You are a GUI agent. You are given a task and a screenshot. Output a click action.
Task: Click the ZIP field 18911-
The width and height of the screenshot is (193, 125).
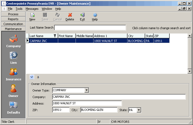(61, 110)
